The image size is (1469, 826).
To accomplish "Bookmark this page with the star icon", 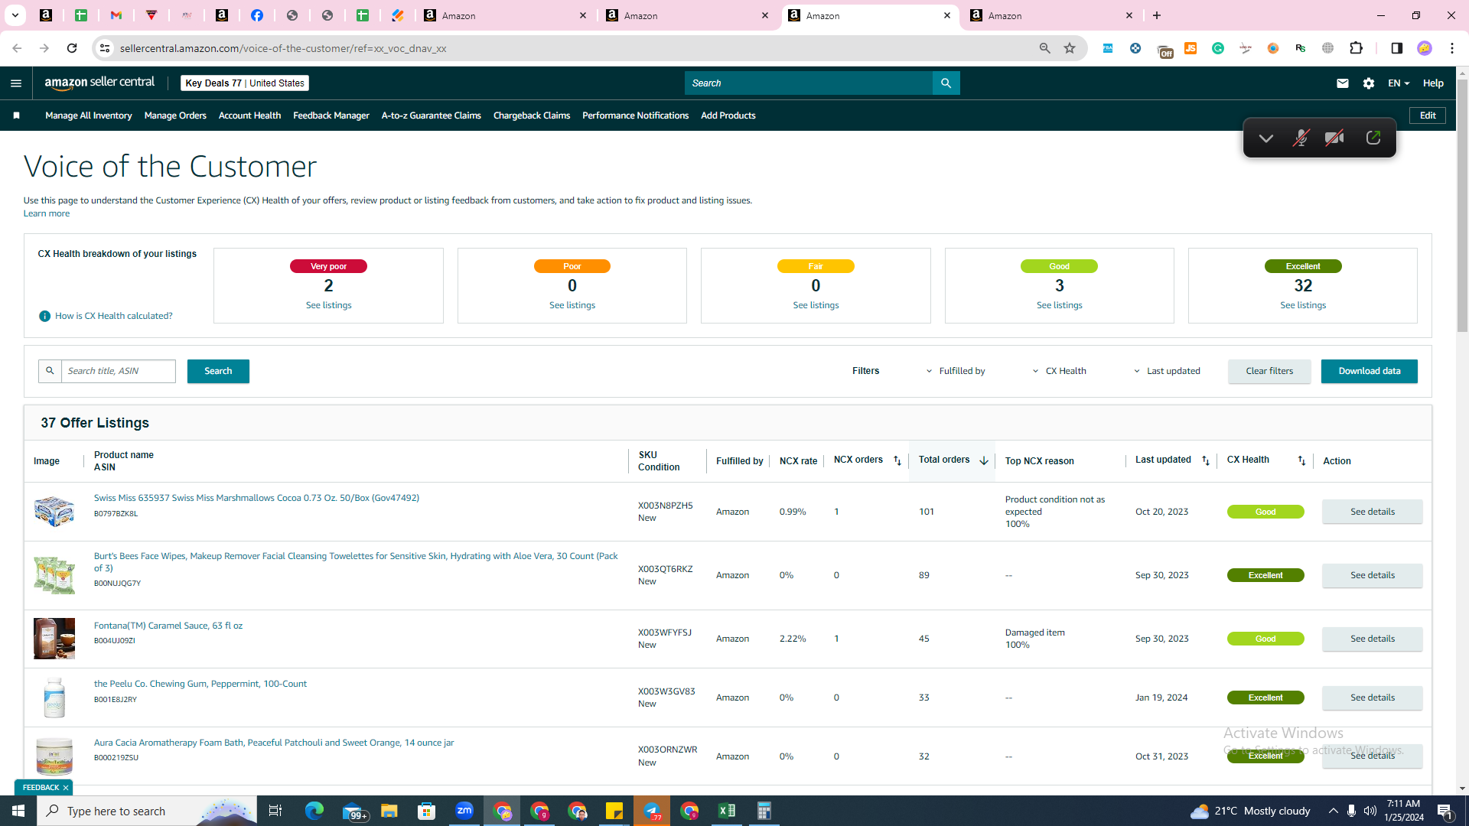I will click(x=1070, y=48).
